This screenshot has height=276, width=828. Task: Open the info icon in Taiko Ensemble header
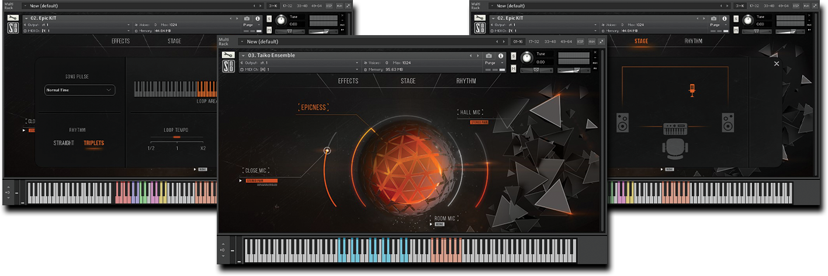pos(501,56)
